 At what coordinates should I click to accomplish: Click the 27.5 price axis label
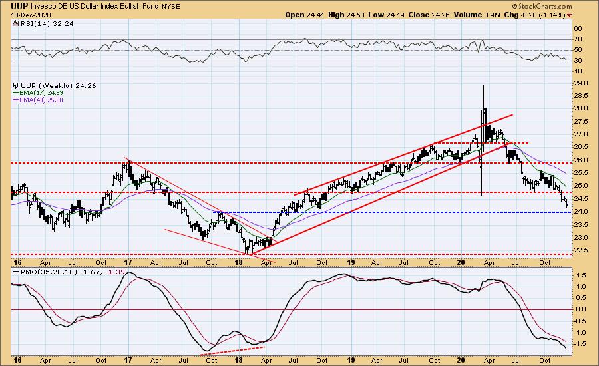pos(580,122)
